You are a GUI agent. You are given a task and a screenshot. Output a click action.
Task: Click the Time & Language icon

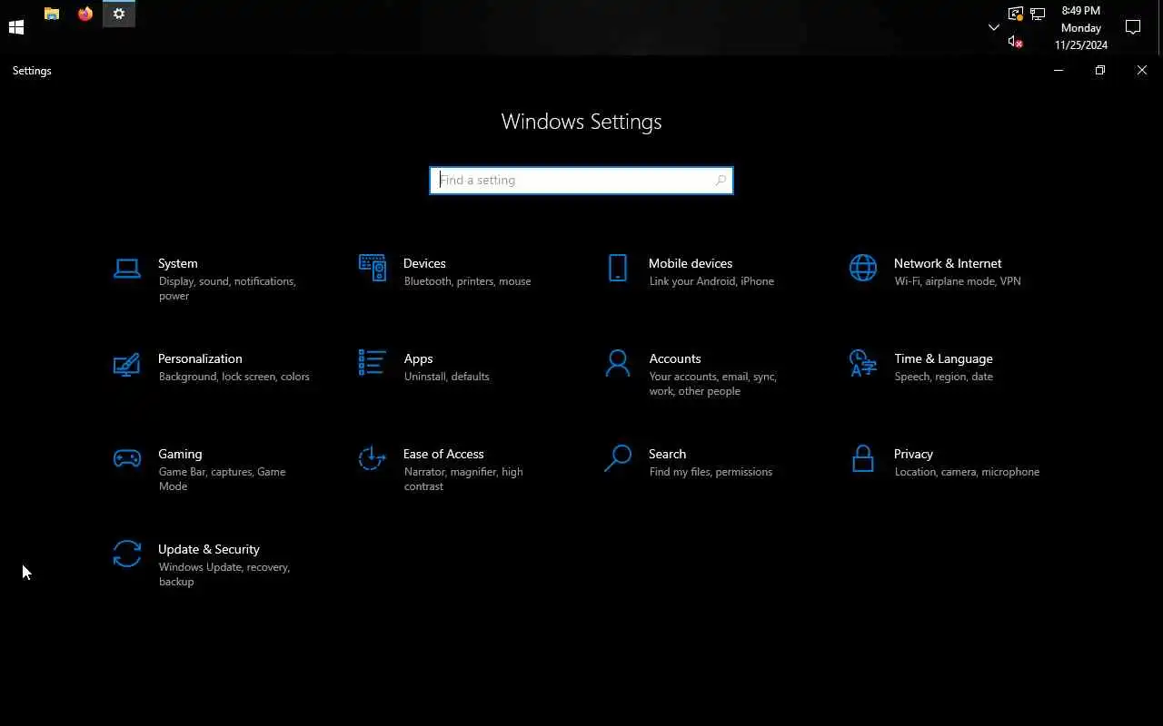click(863, 363)
